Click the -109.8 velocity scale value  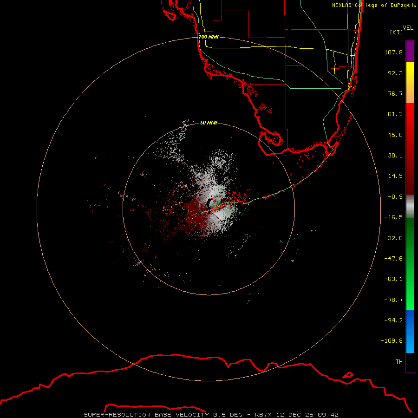pyautogui.click(x=392, y=341)
